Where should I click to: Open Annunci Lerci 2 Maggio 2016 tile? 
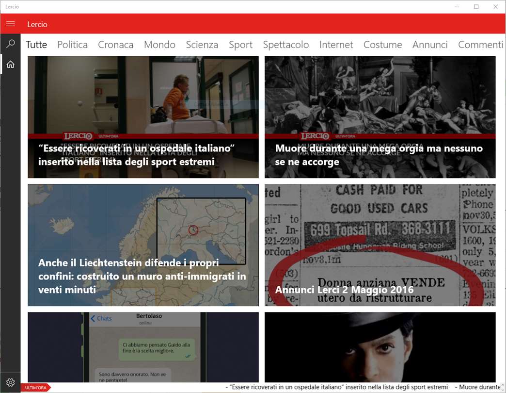point(380,245)
